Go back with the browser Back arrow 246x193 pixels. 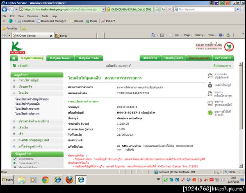click(x=5, y=9)
